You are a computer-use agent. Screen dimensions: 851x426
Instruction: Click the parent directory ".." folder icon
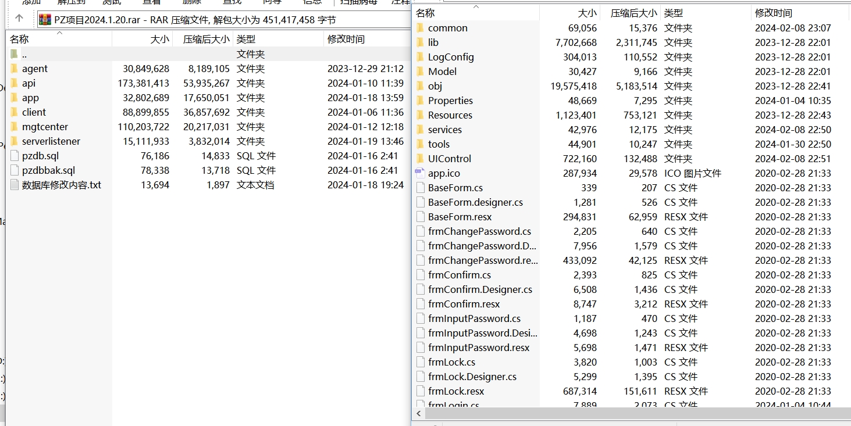point(15,54)
